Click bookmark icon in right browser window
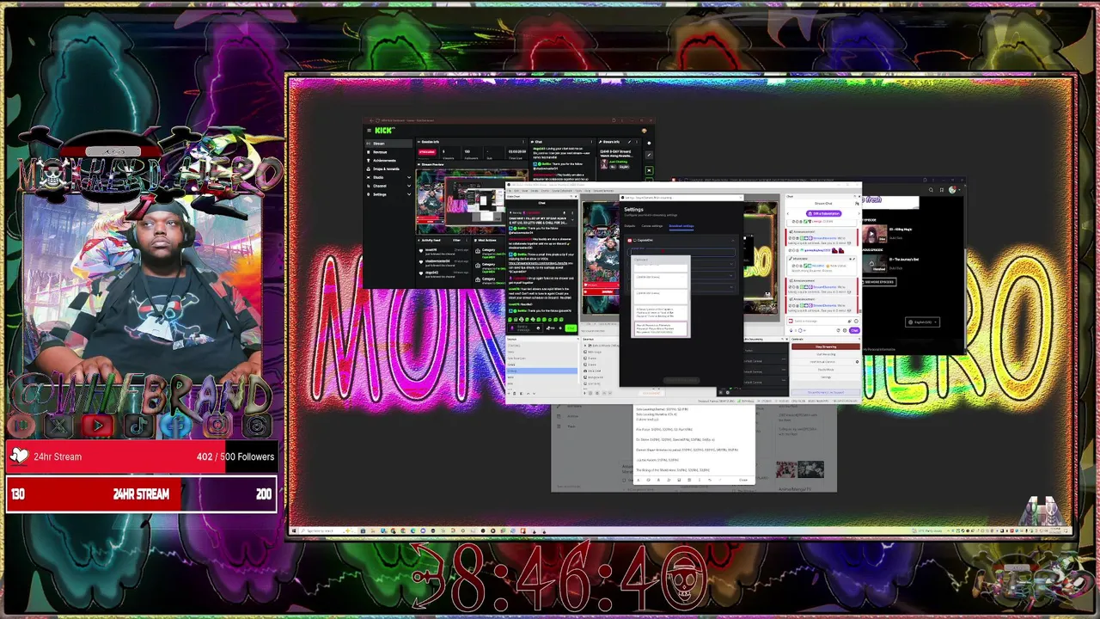The width and height of the screenshot is (1100, 619). click(942, 190)
